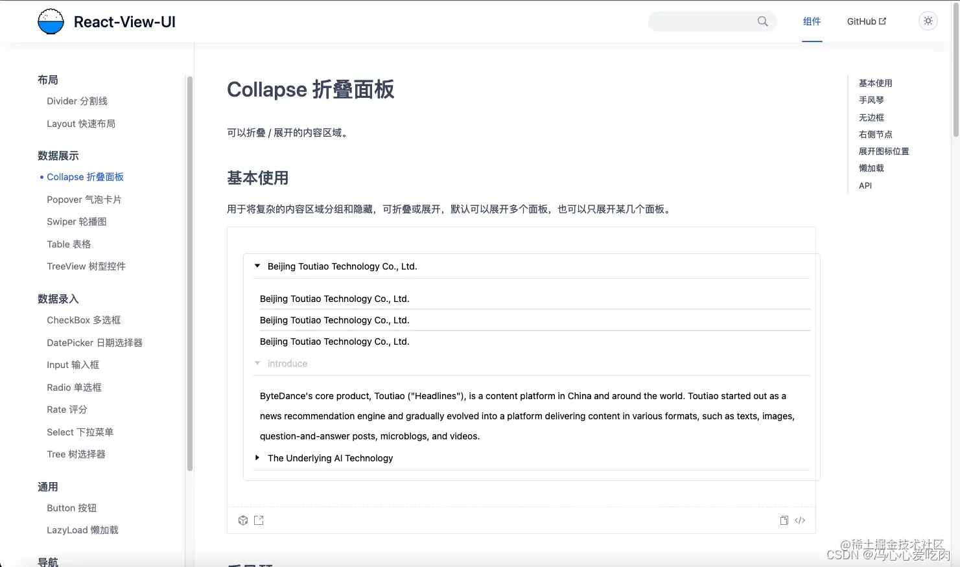The height and width of the screenshot is (567, 960).
Task: Jump to 右侧节点 anchor in outline
Action: click(876, 134)
